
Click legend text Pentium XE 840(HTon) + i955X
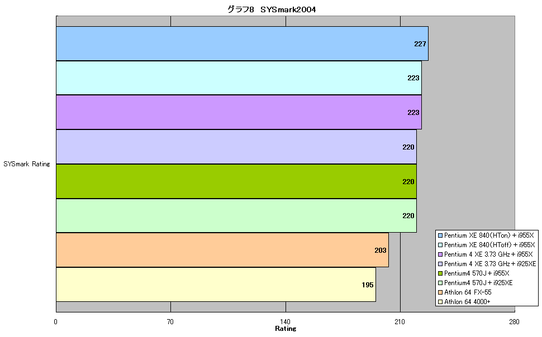point(489,235)
